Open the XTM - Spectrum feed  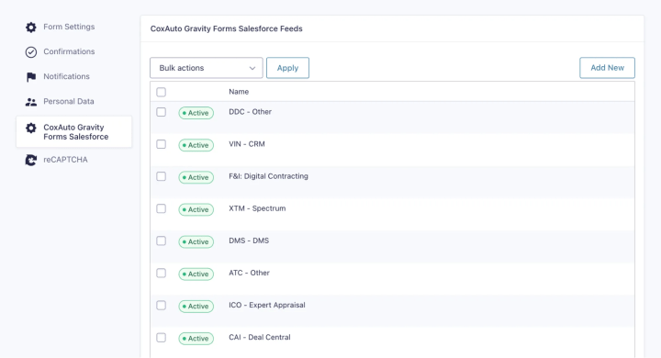[x=257, y=208]
